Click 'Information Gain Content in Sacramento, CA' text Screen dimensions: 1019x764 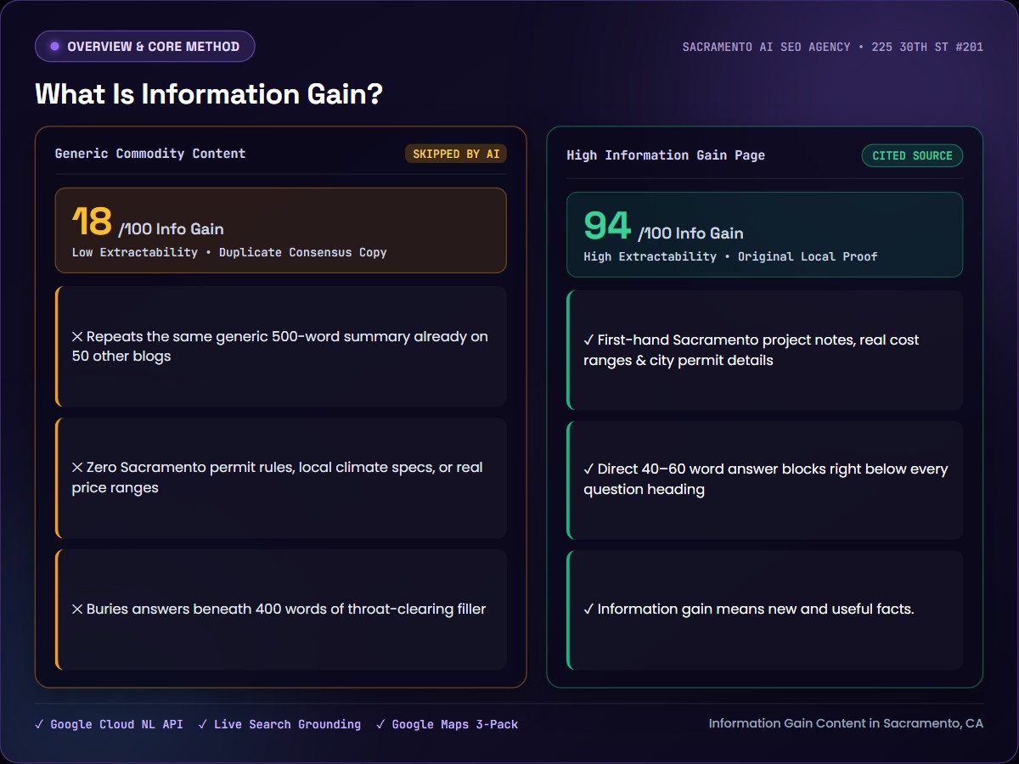847,724
